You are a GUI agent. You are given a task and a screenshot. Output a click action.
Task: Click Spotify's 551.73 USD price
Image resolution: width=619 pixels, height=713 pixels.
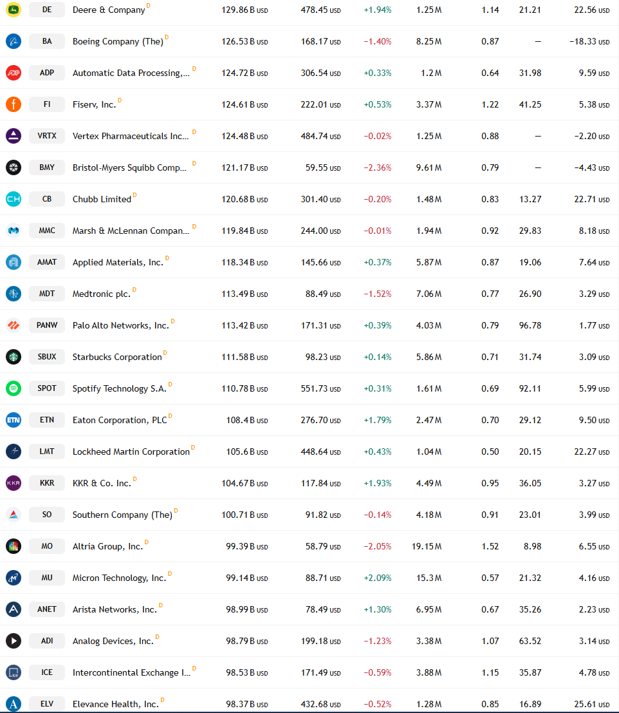(x=320, y=389)
